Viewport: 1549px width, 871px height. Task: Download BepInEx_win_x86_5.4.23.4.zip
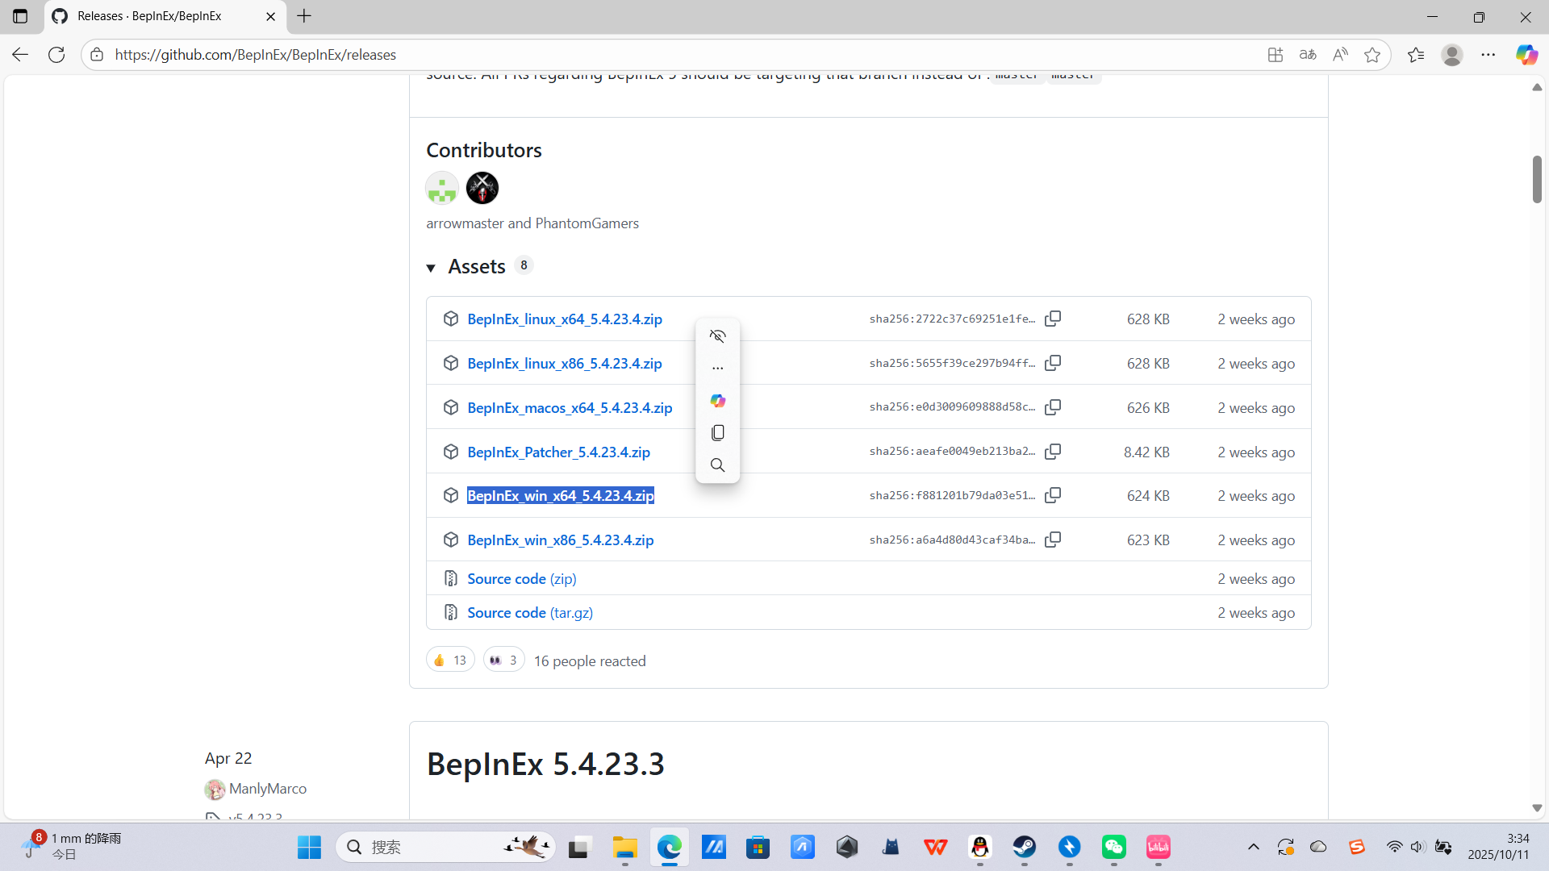560,540
